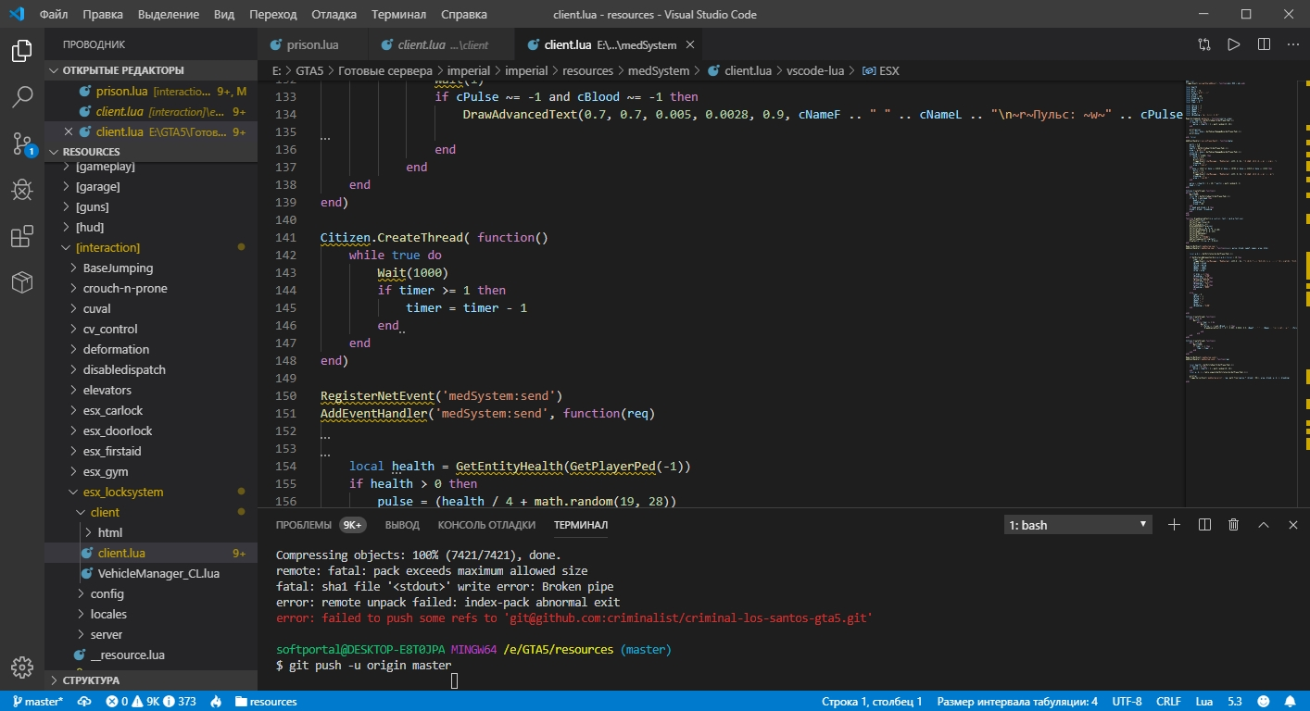The image size is (1310, 711).
Task: Kill terminal with the trash icon
Action: (1233, 525)
